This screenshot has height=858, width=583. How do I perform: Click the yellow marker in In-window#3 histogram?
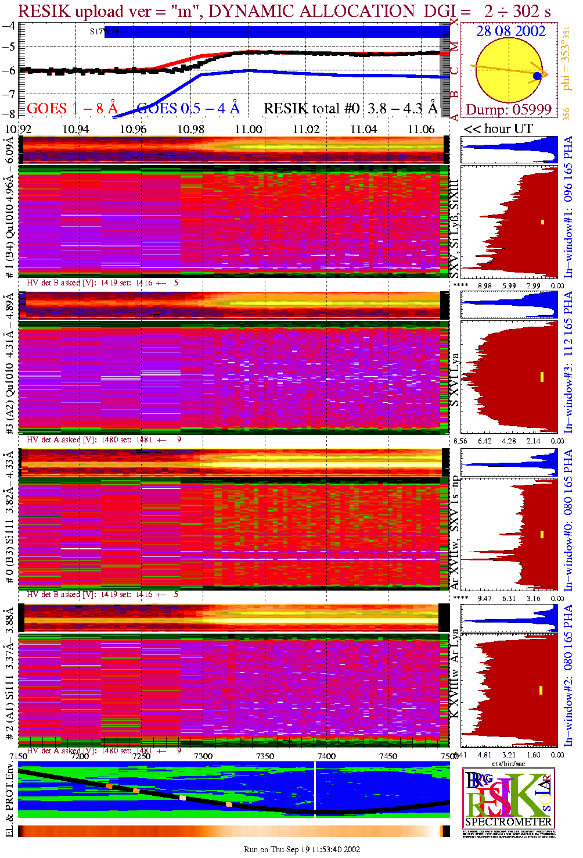[x=542, y=377]
